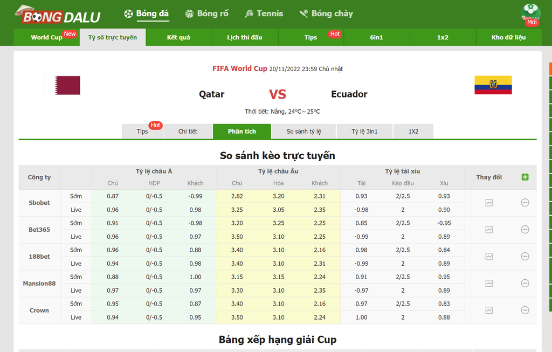Image resolution: width=552 pixels, height=352 pixels.
Task: Click Mansion88 early Asian away odds 1.00
Action: pyautogui.click(x=195, y=277)
